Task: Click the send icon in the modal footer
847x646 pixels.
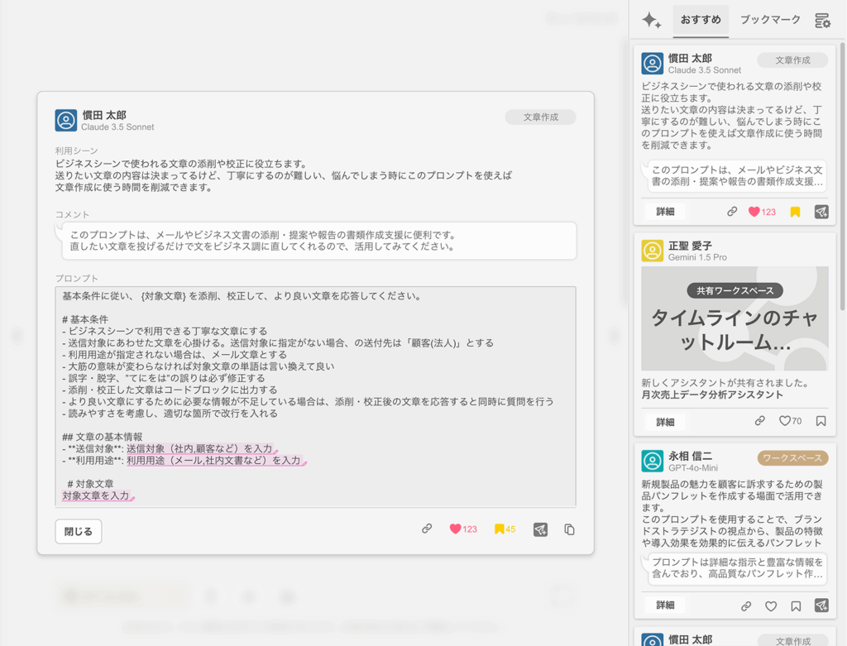Action: (x=540, y=529)
